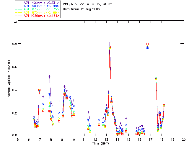Click the red square marker at 0.4 near hour 7
Screen dimensions: 189x151
click(x=40, y=90)
